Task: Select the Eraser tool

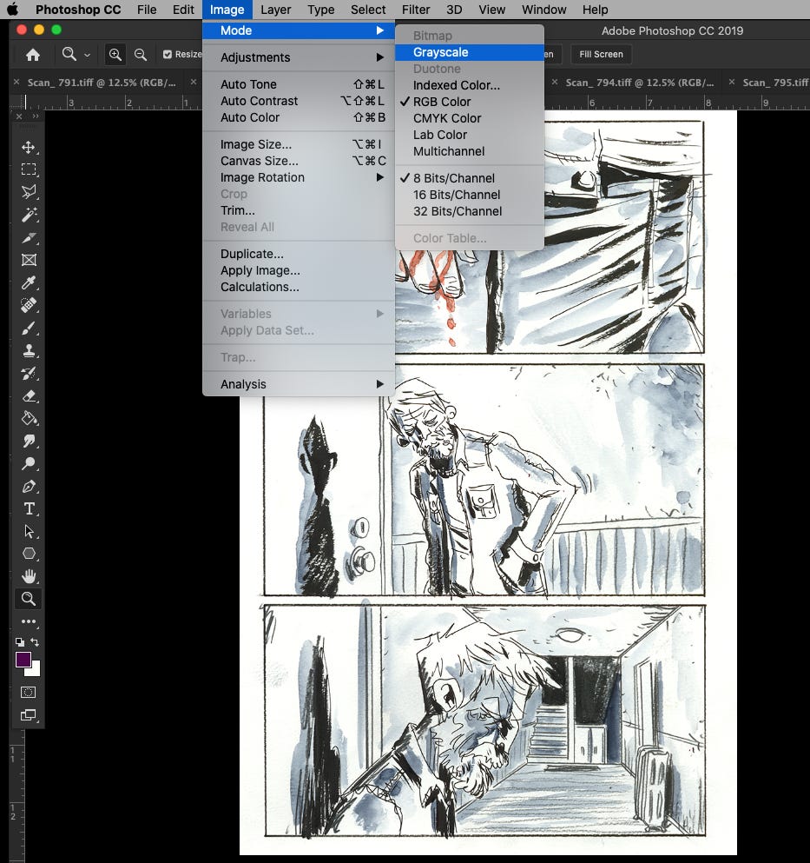Action: pyautogui.click(x=29, y=396)
